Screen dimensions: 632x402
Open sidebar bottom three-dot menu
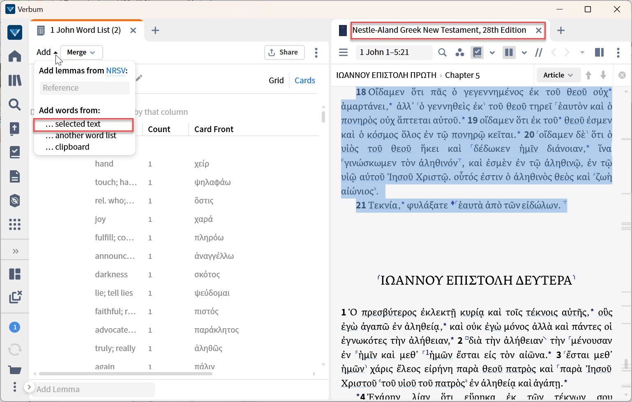(x=15, y=387)
